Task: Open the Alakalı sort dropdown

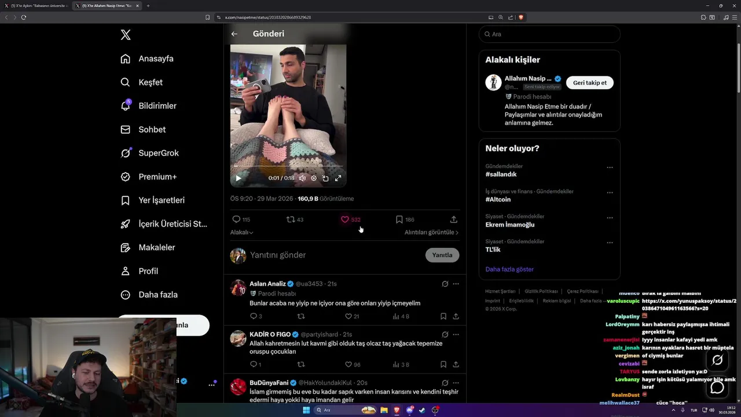Action: [x=242, y=232]
